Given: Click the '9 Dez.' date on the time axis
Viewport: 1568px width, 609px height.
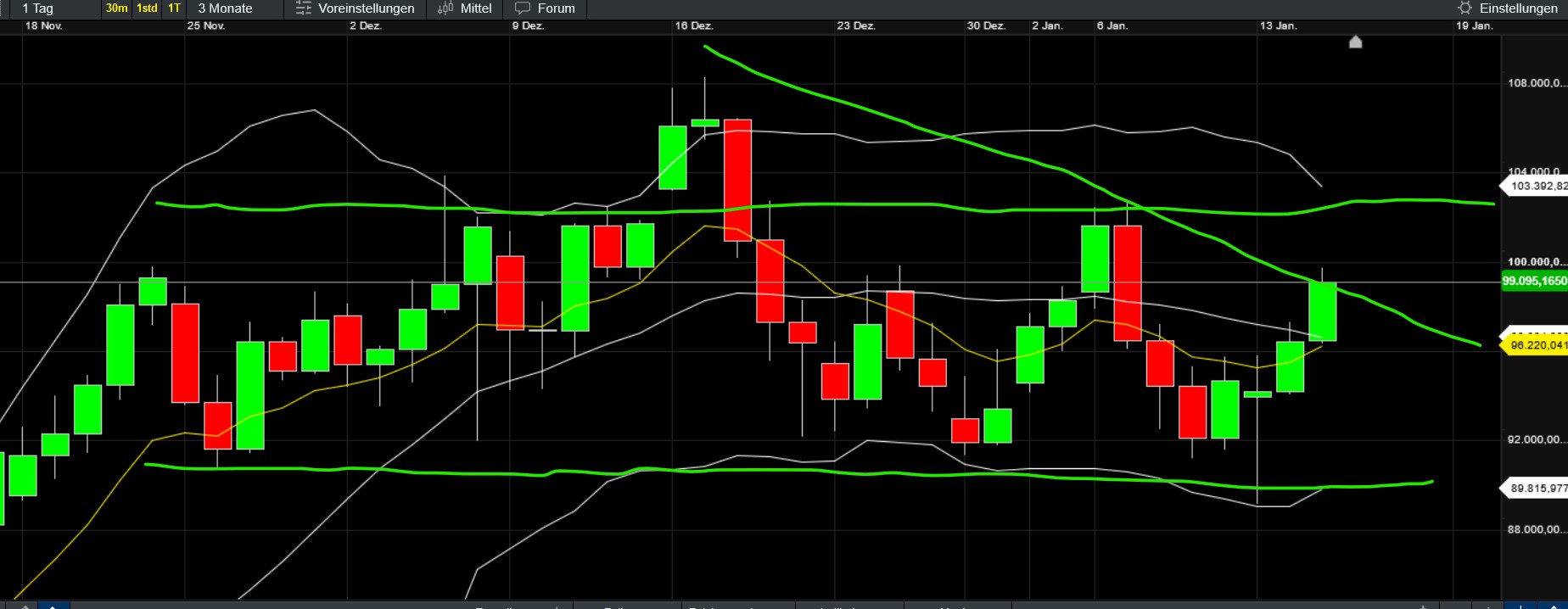Looking at the screenshot, I should click(528, 26).
